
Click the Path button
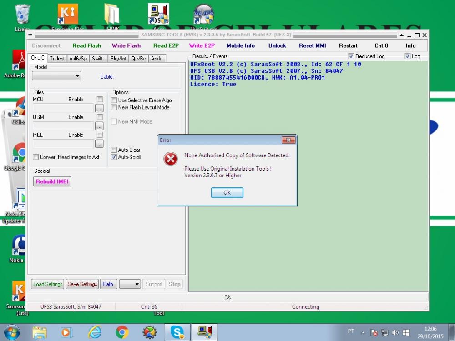click(x=108, y=284)
